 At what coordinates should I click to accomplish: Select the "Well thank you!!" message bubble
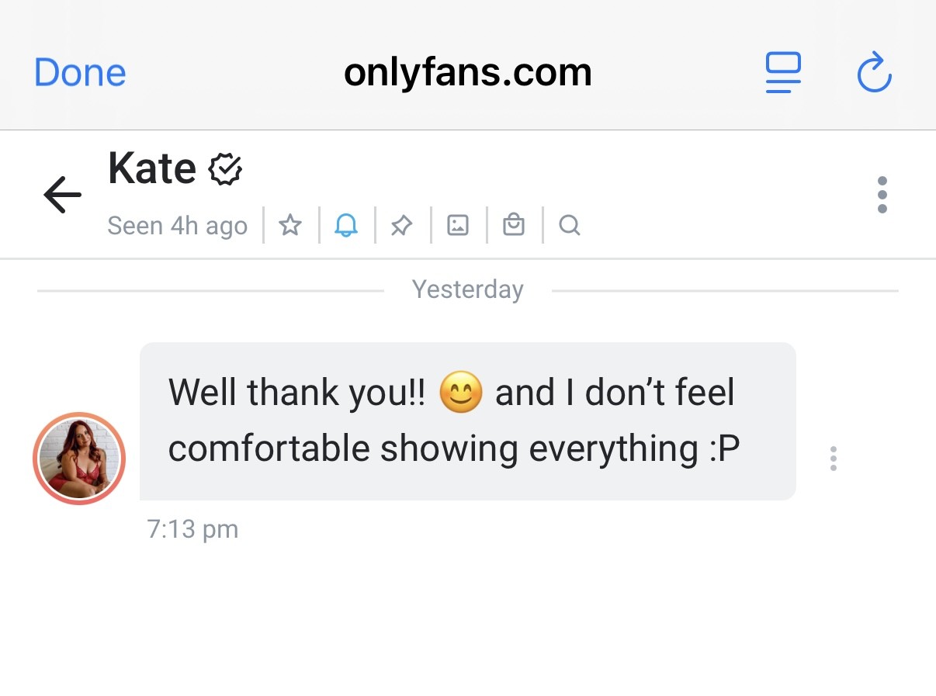tap(467, 421)
